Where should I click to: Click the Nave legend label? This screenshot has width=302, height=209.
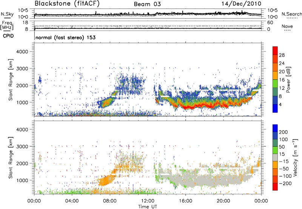[287, 26]
